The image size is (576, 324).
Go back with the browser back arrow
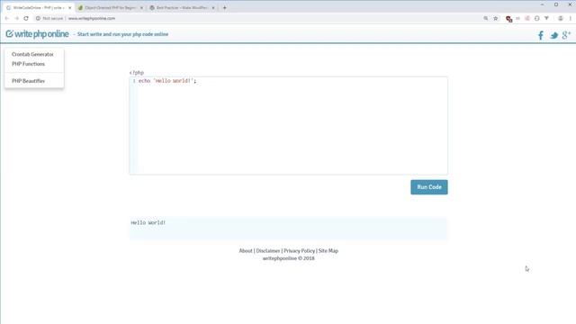7,18
